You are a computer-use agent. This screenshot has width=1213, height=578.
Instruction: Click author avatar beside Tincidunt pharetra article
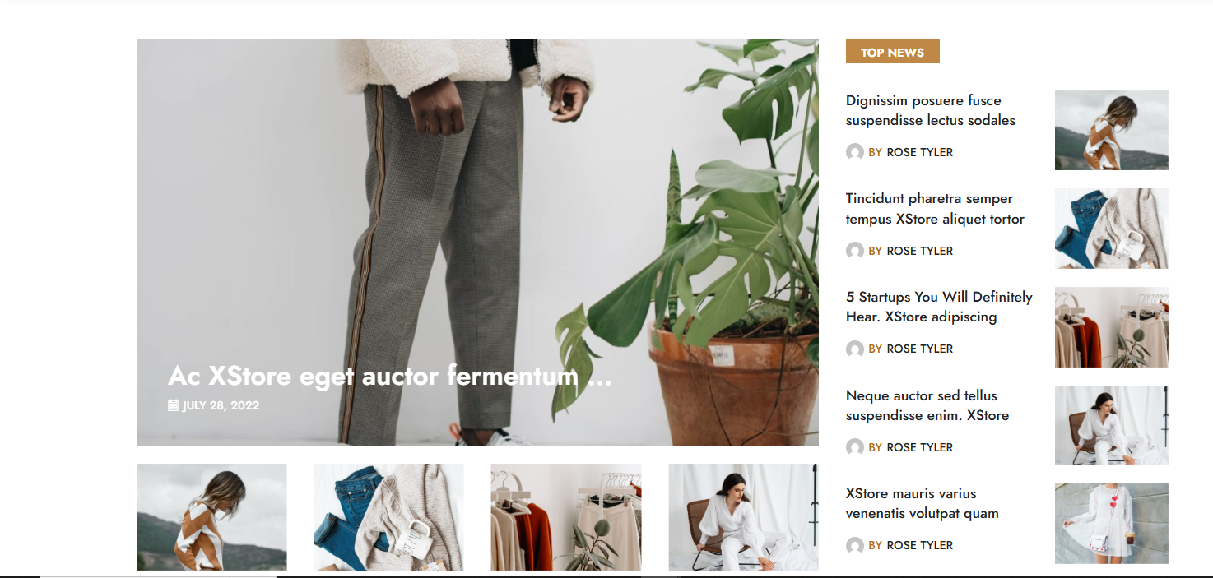855,251
